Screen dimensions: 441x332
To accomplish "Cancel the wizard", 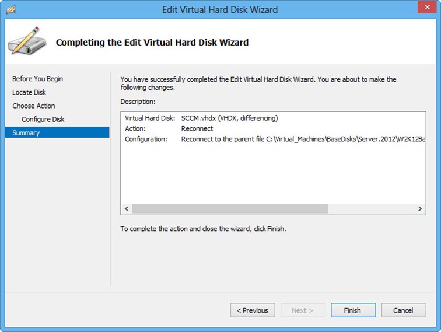I will click(x=403, y=310).
